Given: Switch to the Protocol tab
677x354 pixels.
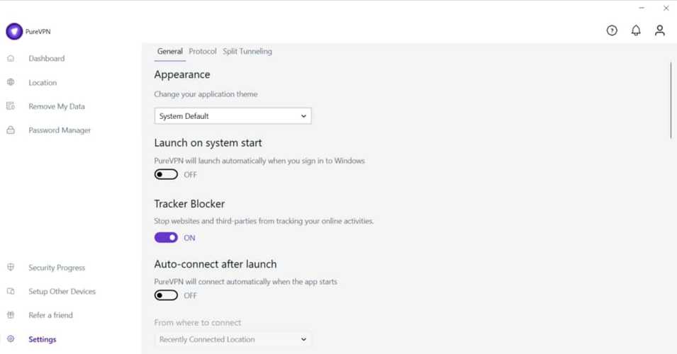Looking at the screenshot, I should pos(203,51).
